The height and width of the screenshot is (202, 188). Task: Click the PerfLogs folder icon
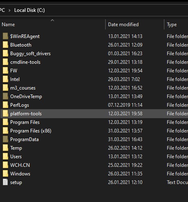pyautogui.click(x=5, y=105)
